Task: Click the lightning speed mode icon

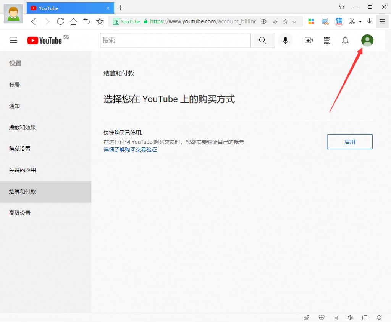Action: click(x=275, y=22)
